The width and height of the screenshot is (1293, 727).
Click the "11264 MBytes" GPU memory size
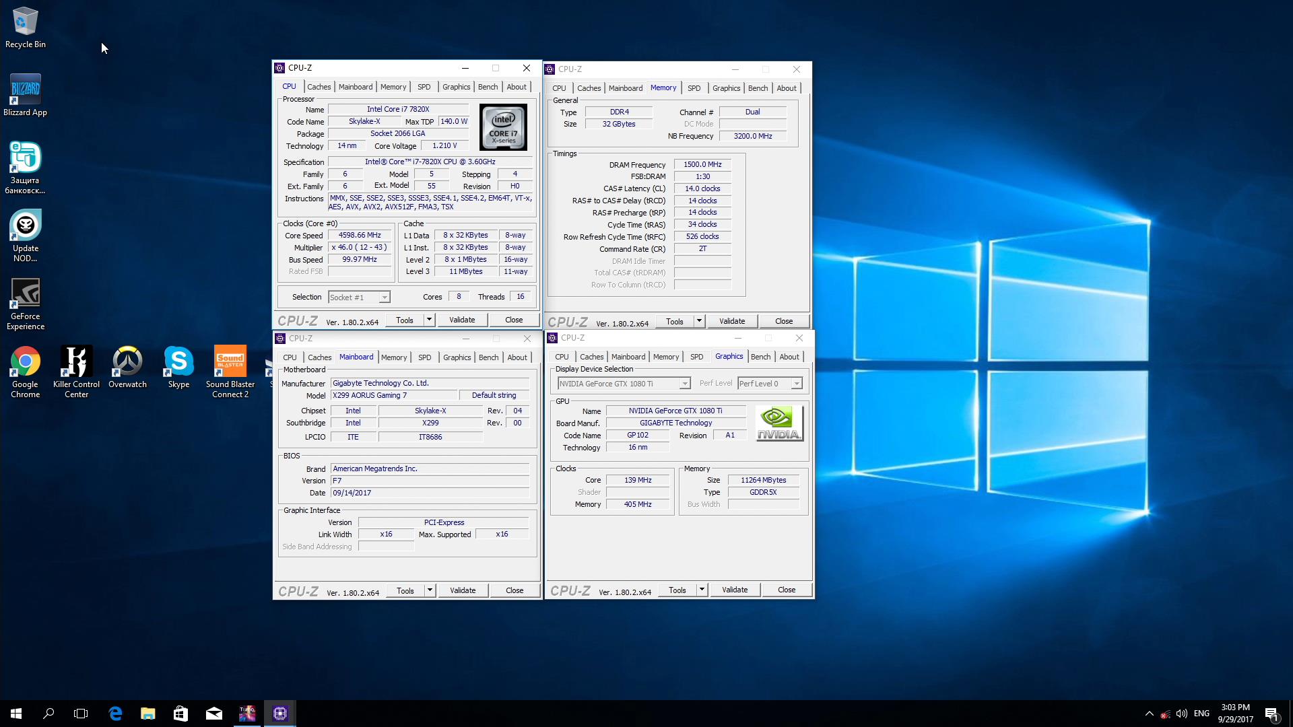tap(764, 481)
